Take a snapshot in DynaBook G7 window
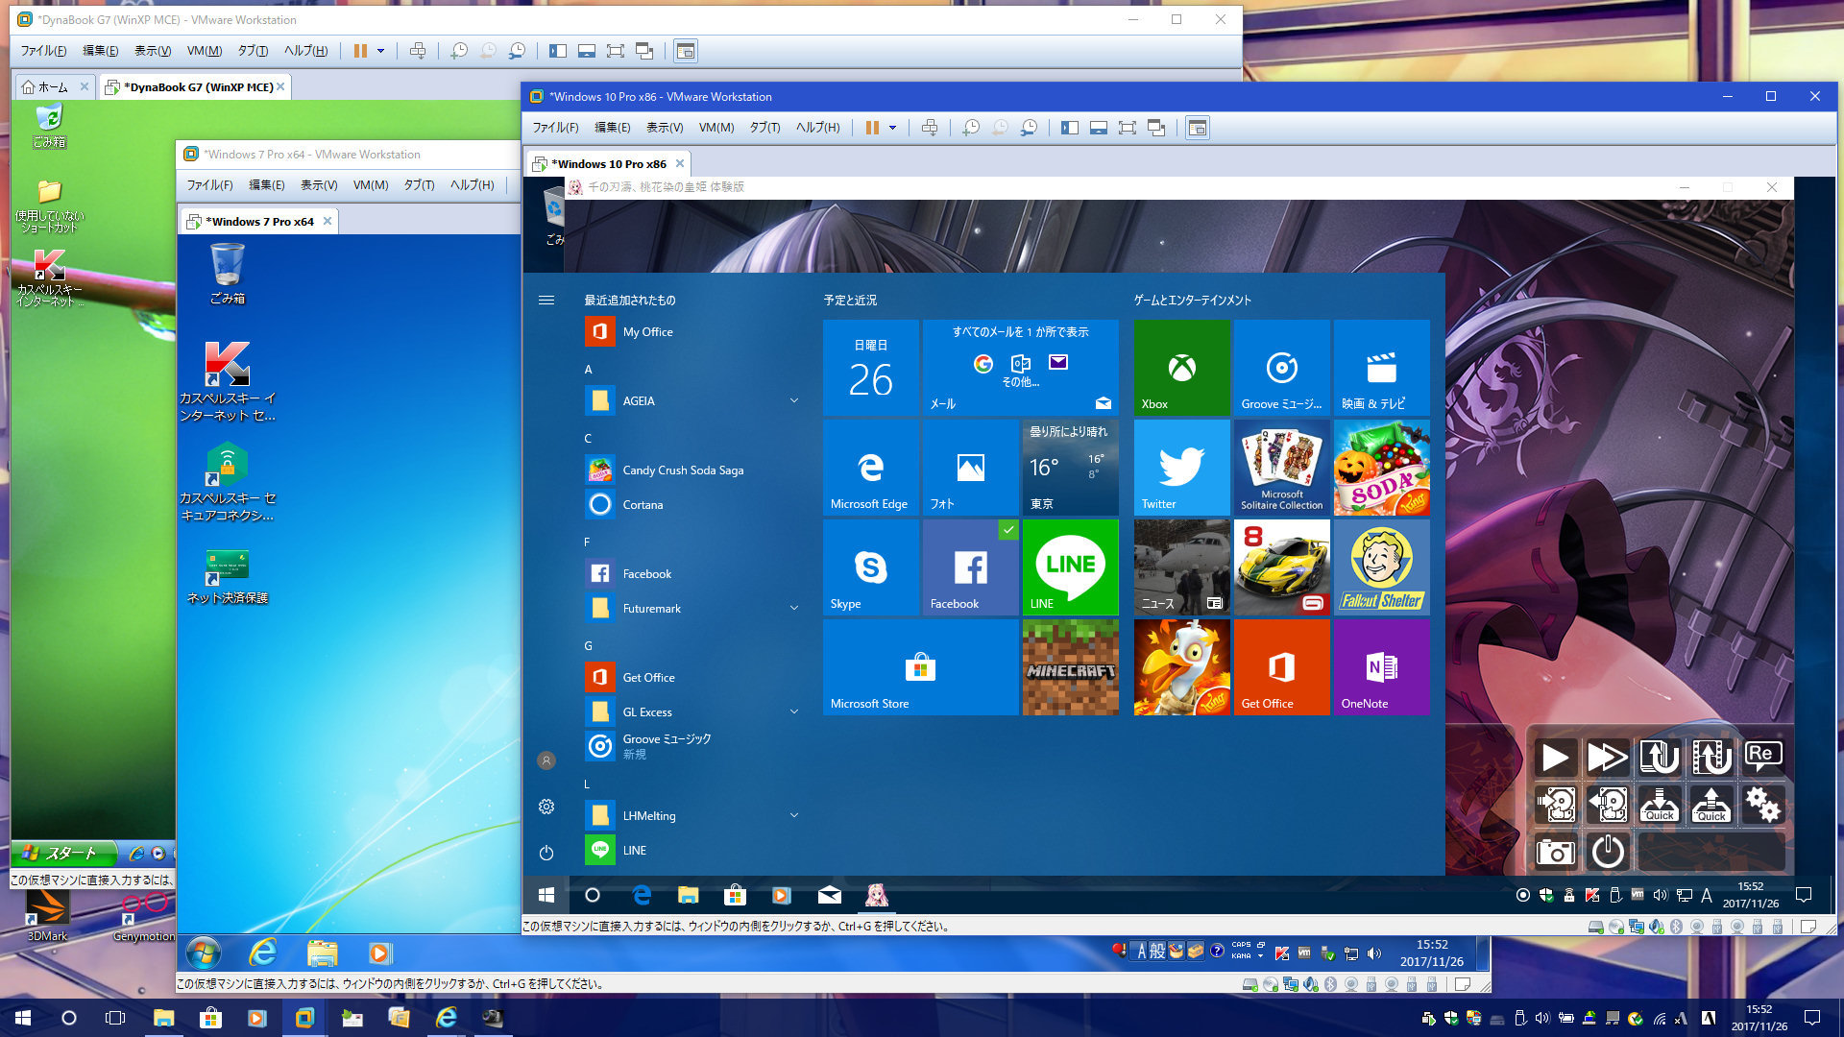The width and height of the screenshot is (1844, 1037). (459, 51)
